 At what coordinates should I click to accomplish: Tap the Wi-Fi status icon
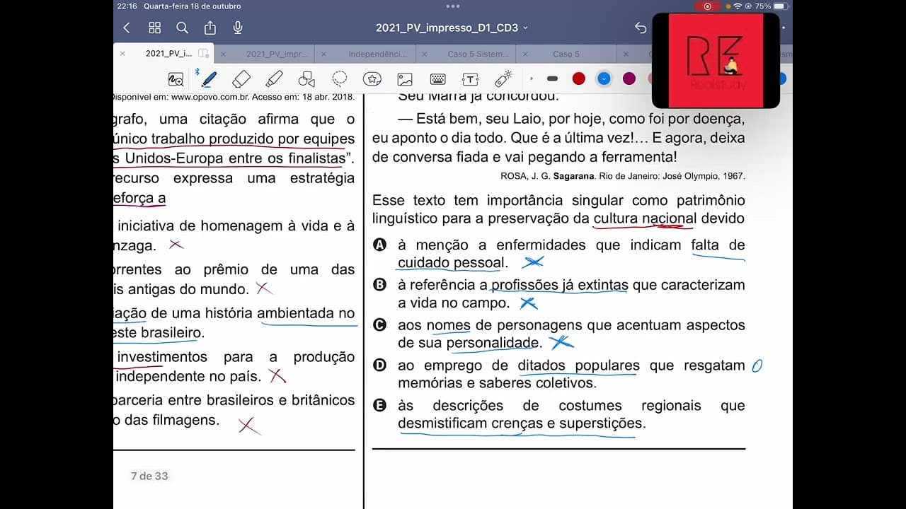tap(738, 6)
